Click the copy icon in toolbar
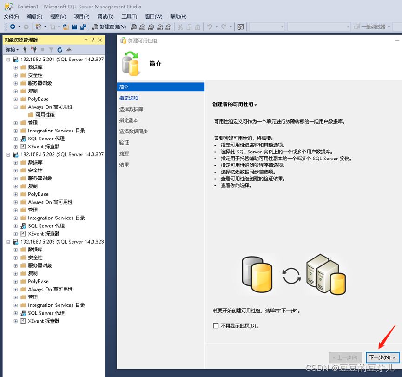 point(189,26)
